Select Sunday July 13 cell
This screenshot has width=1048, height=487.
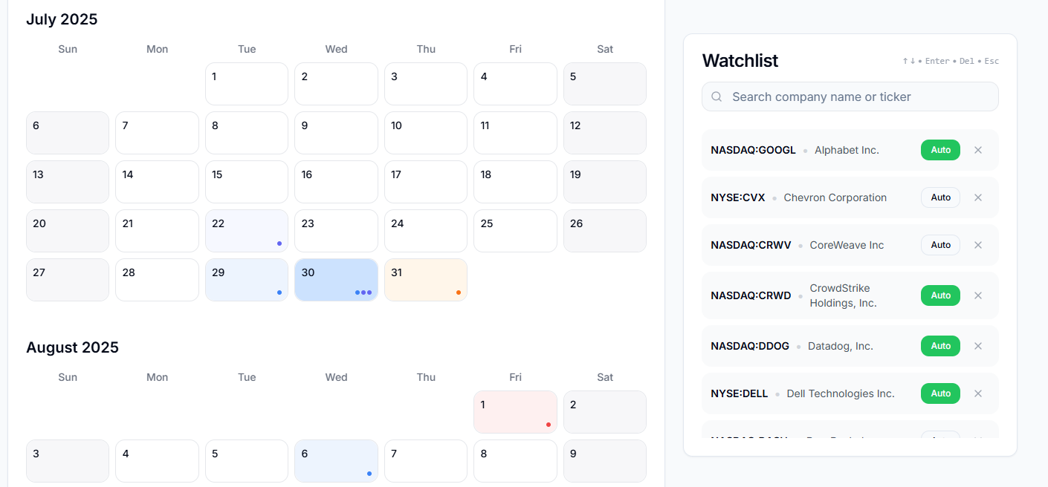tap(68, 182)
